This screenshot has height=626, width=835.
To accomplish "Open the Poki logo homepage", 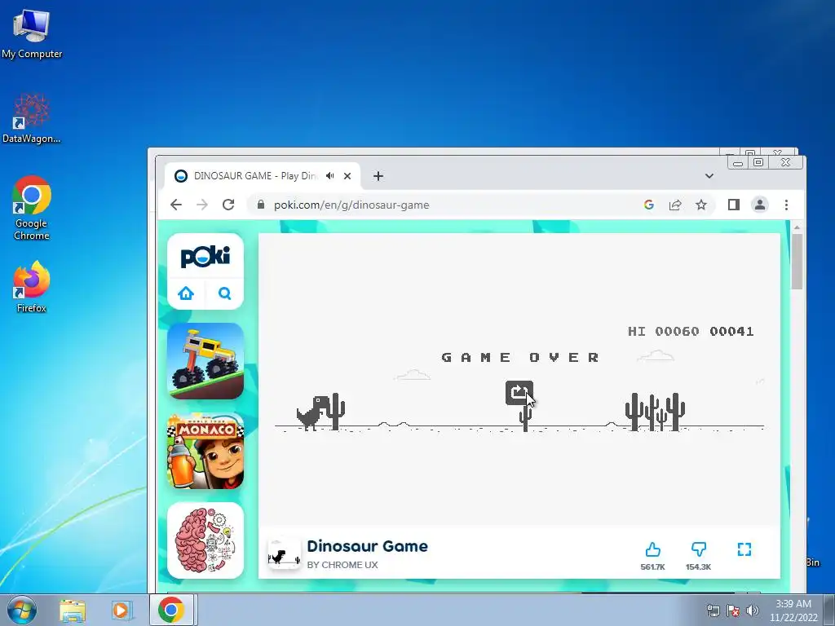I will point(205,257).
